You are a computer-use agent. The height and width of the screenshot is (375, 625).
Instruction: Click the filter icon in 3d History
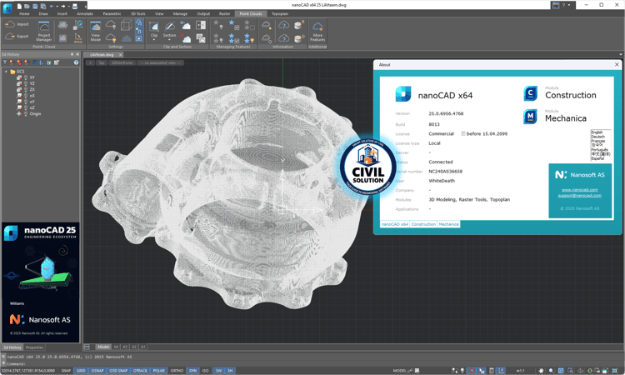[x=5, y=62]
